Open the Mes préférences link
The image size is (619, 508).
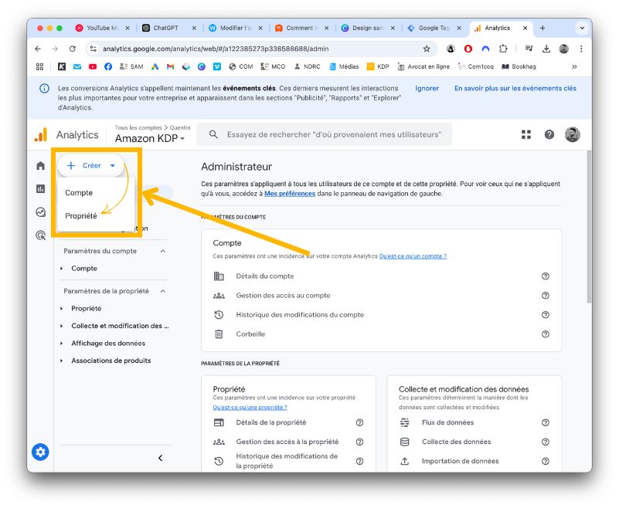pos(290,194)
